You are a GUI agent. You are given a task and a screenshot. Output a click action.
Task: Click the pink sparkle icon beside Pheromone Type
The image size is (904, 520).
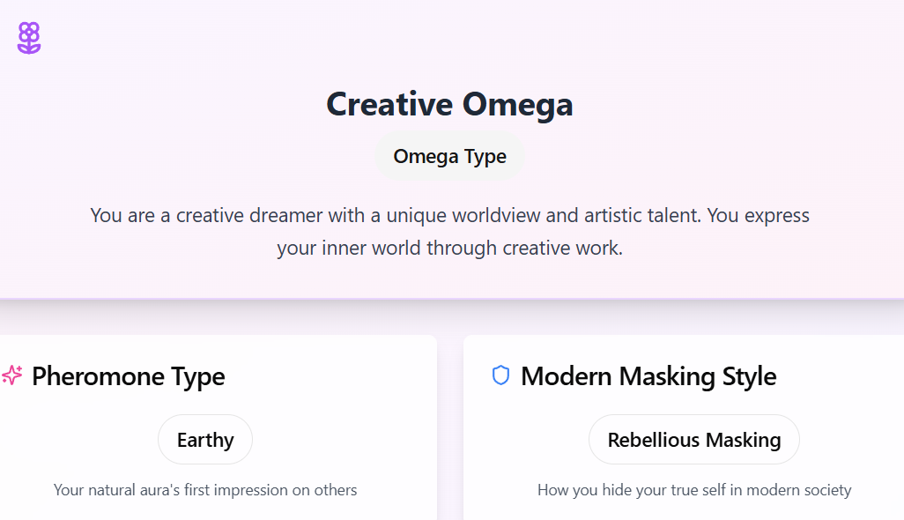pos(12,376)
